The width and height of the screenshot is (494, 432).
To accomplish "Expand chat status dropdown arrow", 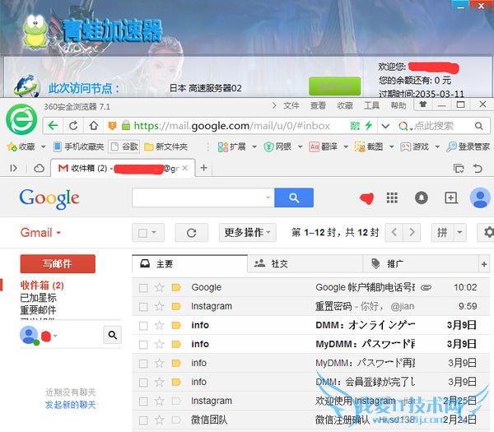I will pyautogui.click(x=55, y=336).
